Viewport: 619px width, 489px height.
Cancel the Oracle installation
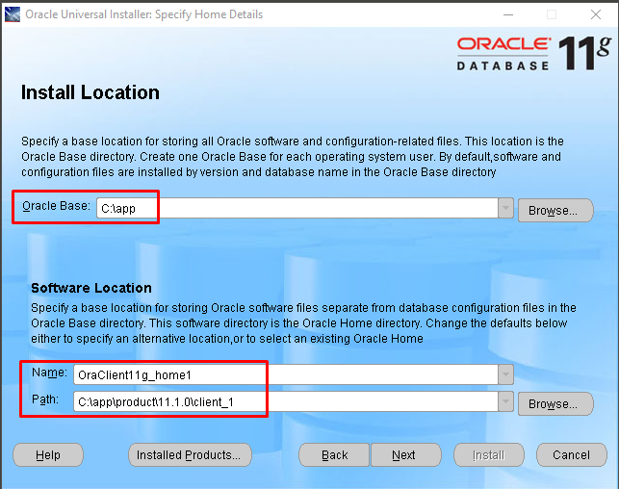point(571,455)
